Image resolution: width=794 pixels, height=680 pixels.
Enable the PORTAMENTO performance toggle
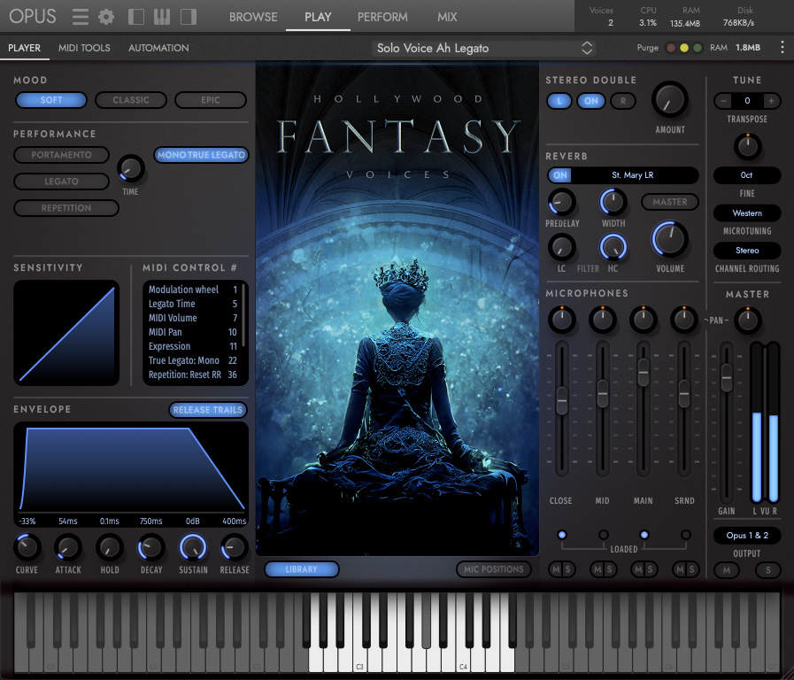coord(61,155)
